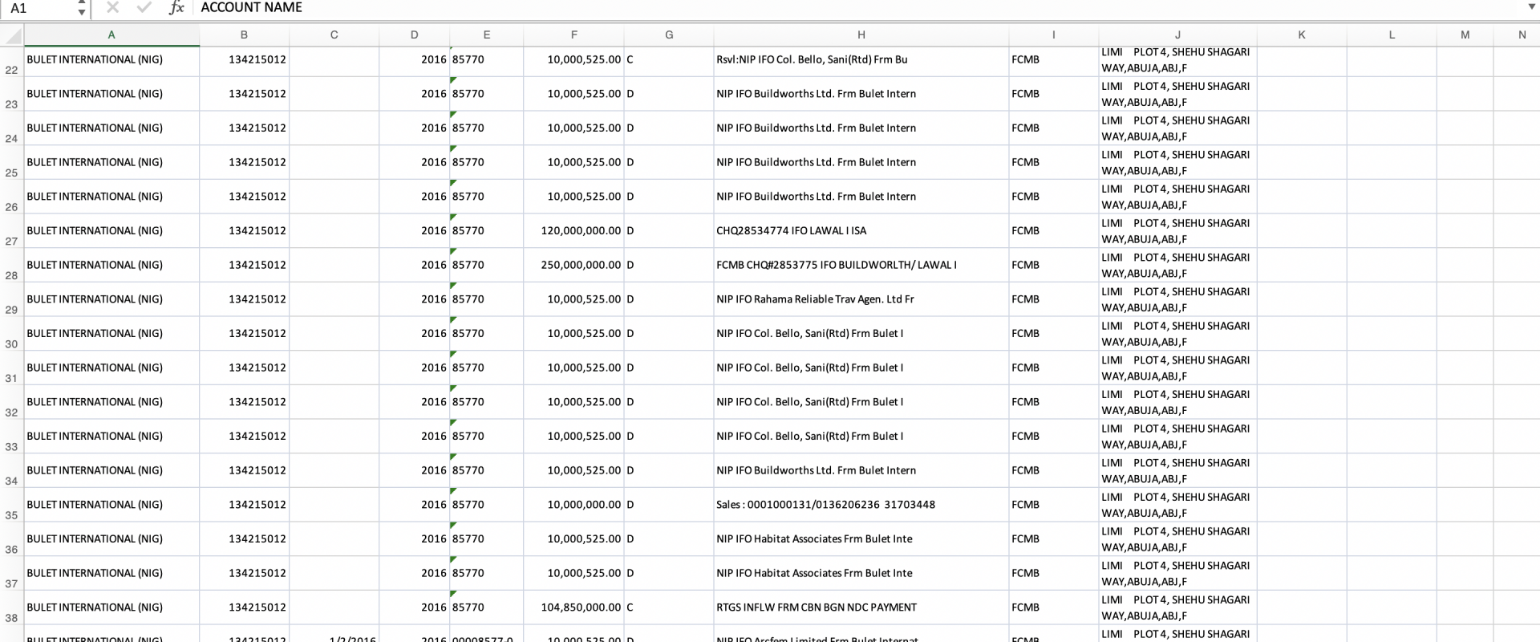Select the column J header
The width and height of the screenshot is (1540, 642).
tap(1177, 35)
